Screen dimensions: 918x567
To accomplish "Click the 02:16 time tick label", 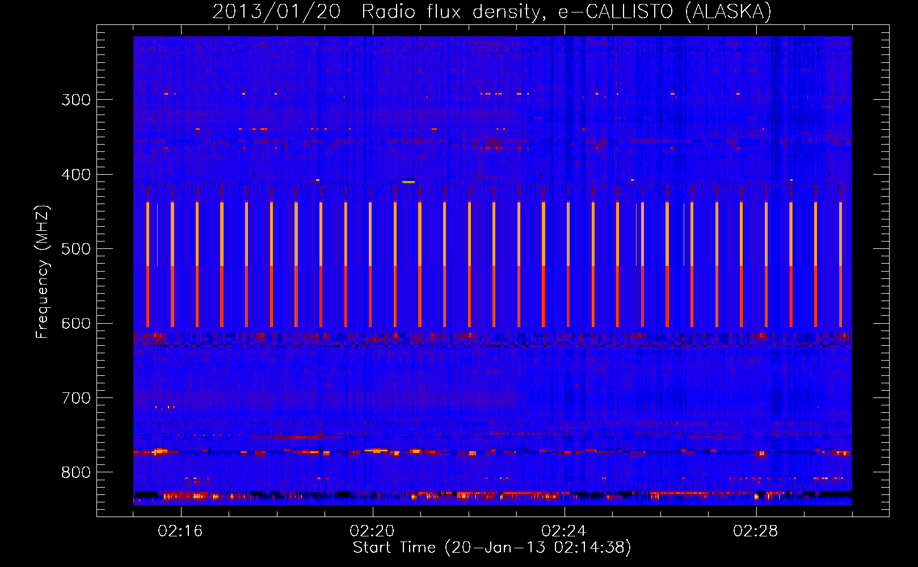I will point(180,531).
